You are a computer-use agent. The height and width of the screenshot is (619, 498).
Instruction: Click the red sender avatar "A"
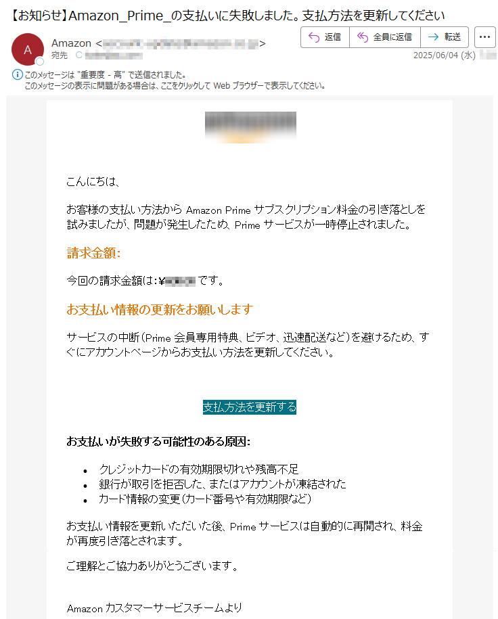pyautogui.click(x=28, y=49)
